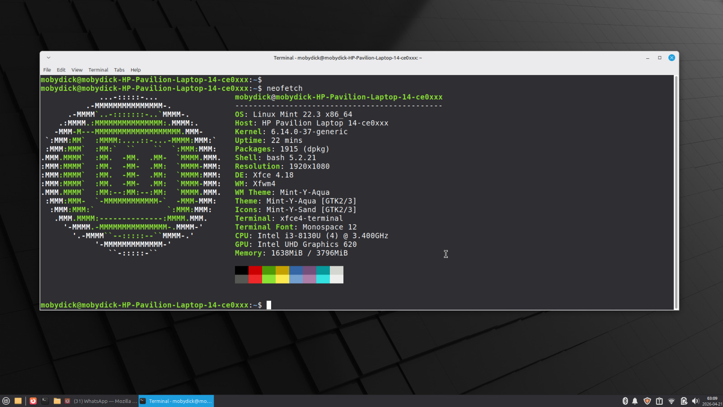Open the Help menu
The image size is (723, 407).
136,70
